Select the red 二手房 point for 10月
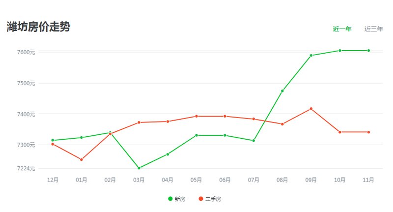This screenshot has height=212, width=393. pos(340,132)
